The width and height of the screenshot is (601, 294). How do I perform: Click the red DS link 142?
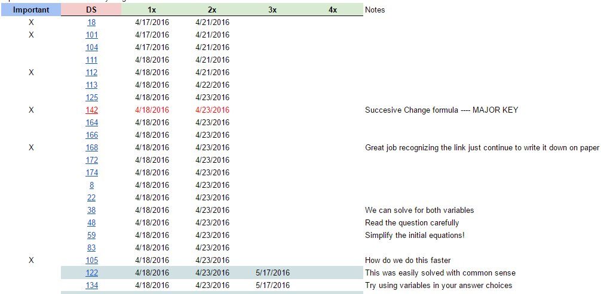click(91, 110)
